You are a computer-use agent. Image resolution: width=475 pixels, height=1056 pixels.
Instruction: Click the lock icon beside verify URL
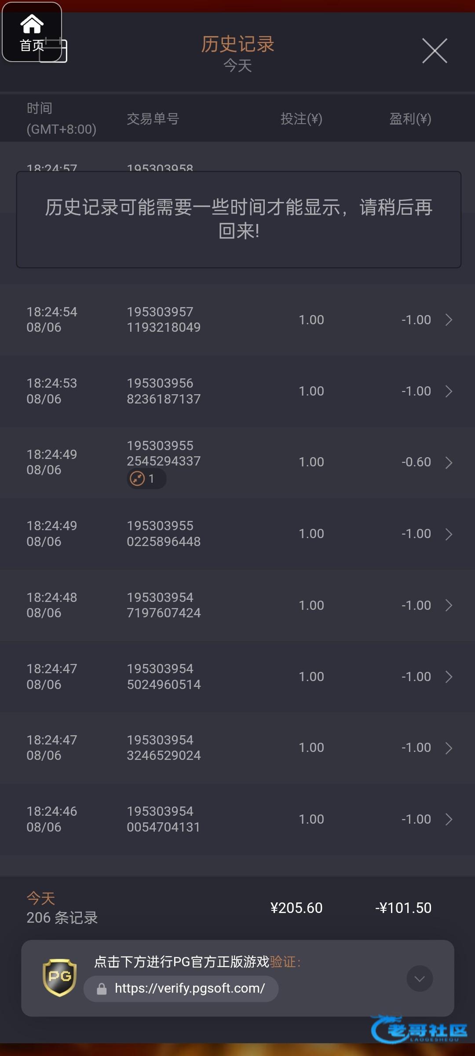[x=102, y=989]
